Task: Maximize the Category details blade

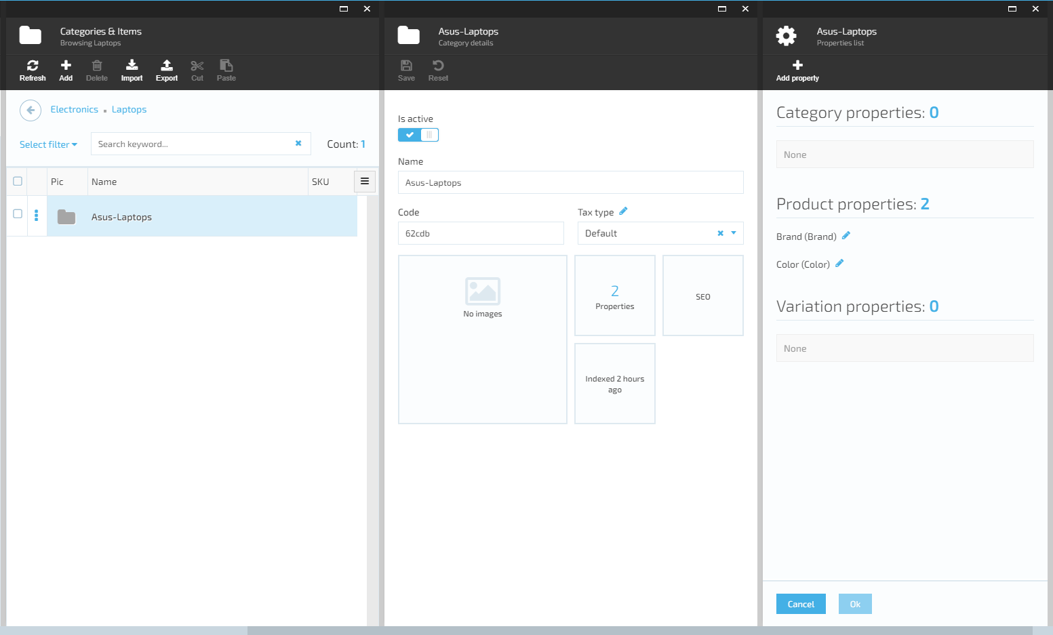Action: point(722,9)
